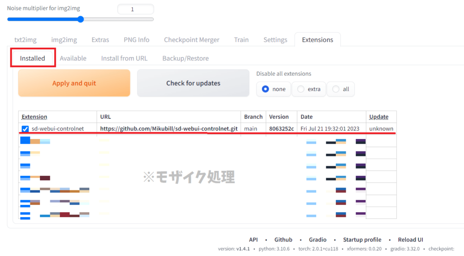Viewport: 464px width, 256px height.
Task: Click the Reload UI footer link
Action: 411,240
